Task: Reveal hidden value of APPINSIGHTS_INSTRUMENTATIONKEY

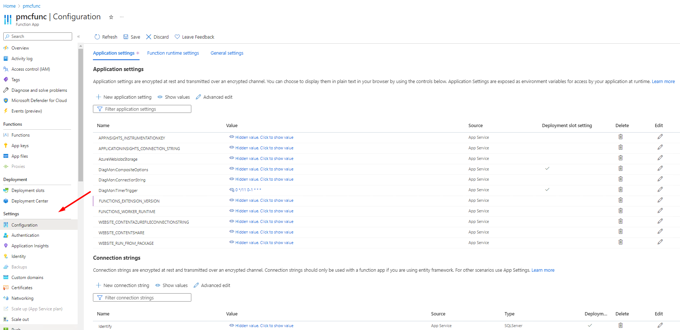Action: pos(261,137)
